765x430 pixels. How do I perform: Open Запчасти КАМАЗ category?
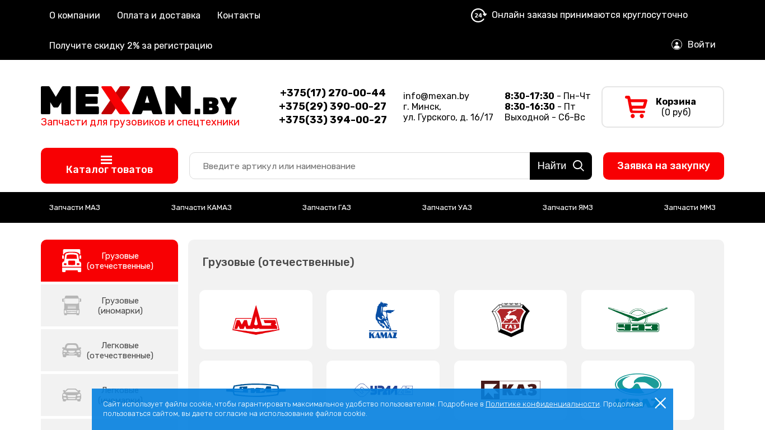[x=202, y=208]
